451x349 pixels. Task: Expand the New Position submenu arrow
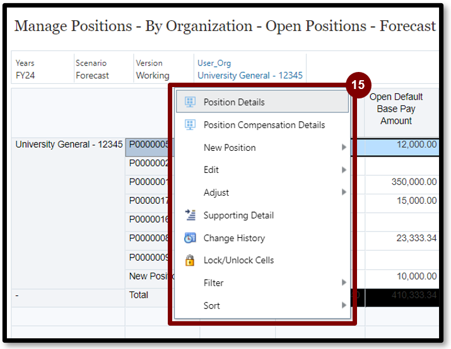point(344,148)
